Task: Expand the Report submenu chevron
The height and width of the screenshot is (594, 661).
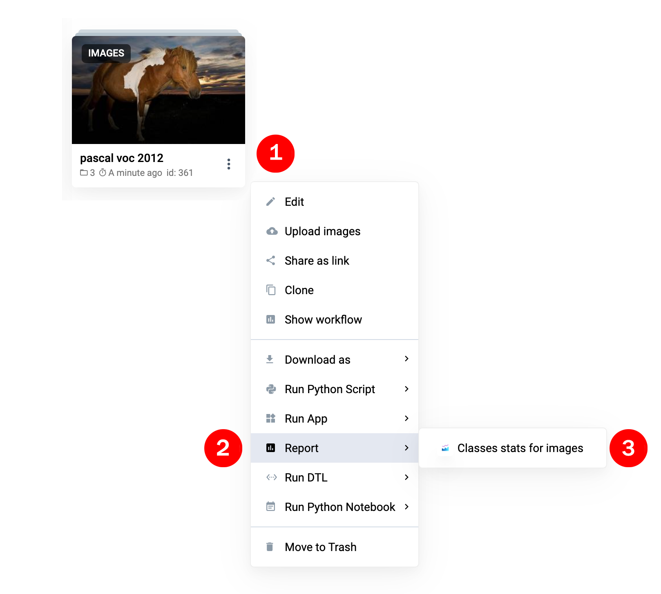Action: 406,448
